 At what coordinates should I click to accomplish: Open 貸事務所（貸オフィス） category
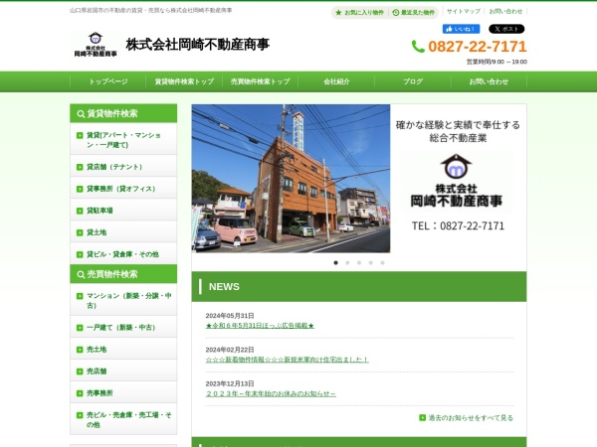123,189
